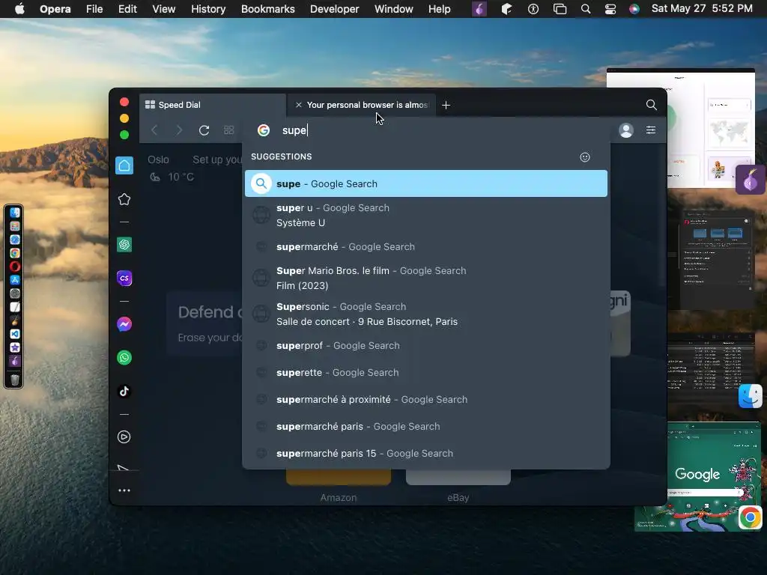Select 'Supersonic' Salle de concert suggestion
767x575 pixels.
tap(426, 314)
